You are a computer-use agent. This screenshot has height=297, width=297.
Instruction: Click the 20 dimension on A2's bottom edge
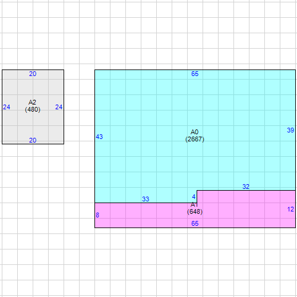pos(33,140)
